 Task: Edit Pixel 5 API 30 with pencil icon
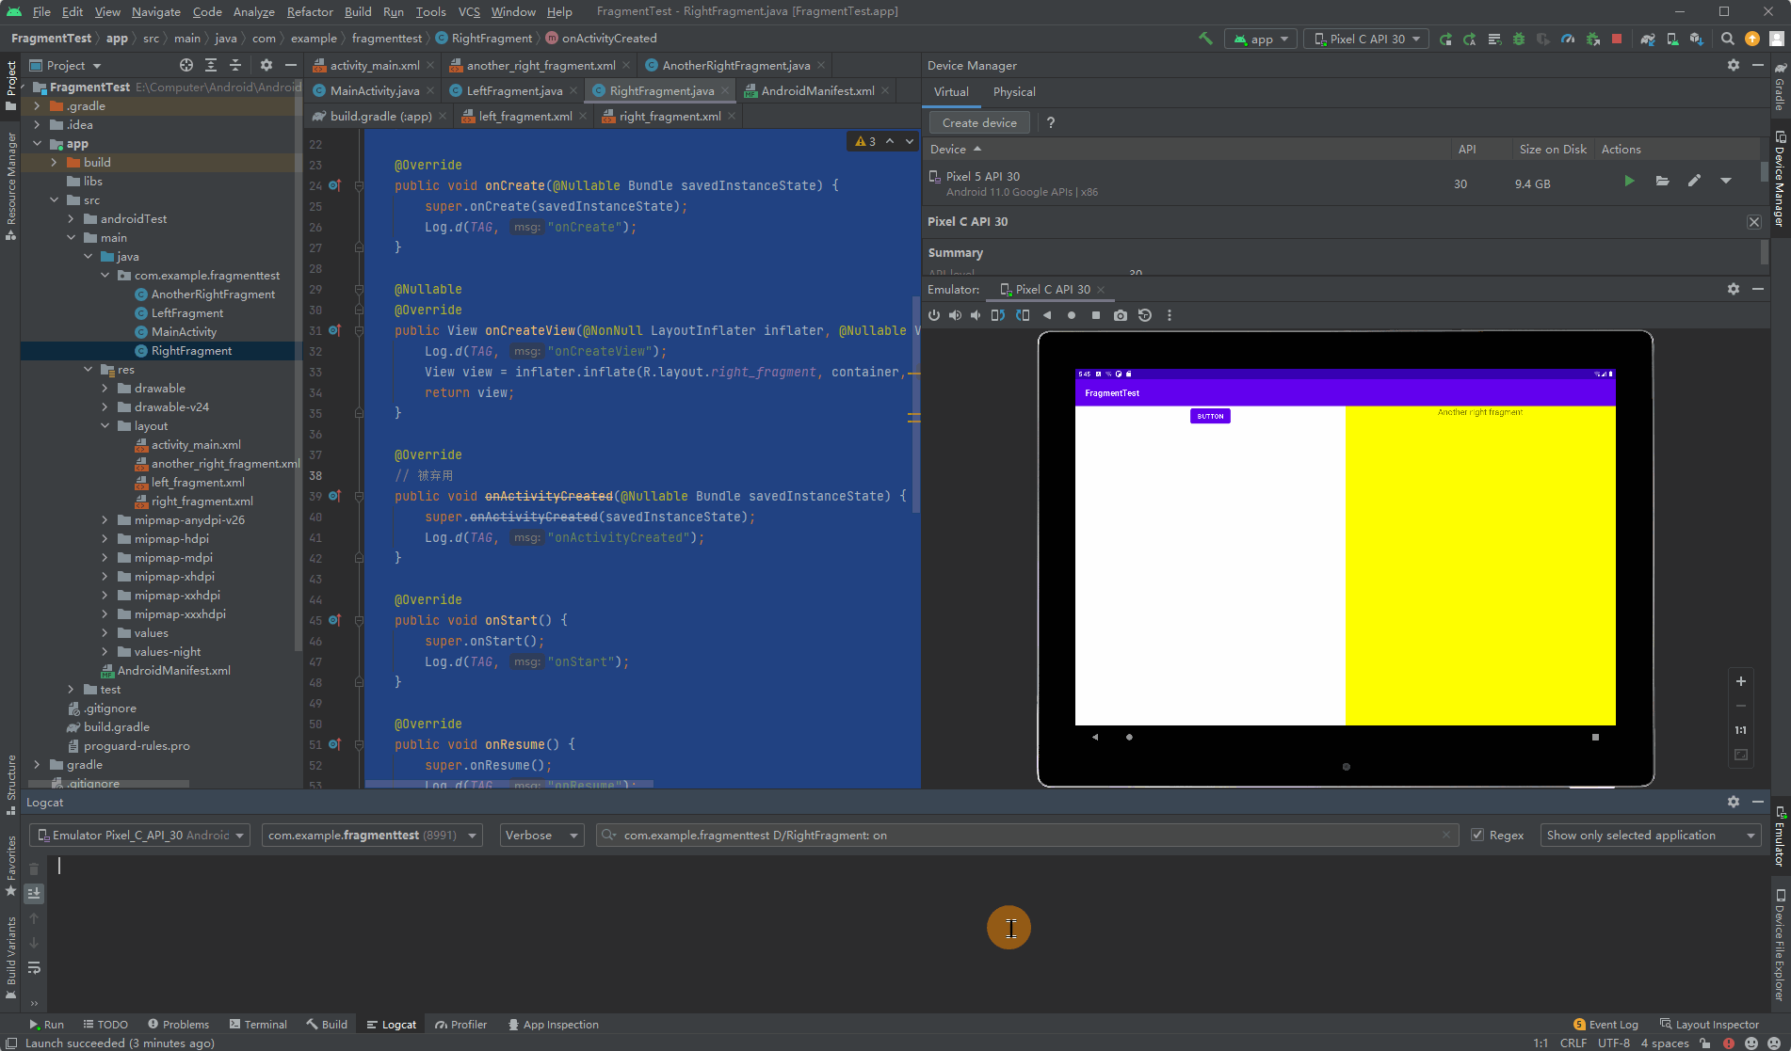click(x=1694, y=181)
